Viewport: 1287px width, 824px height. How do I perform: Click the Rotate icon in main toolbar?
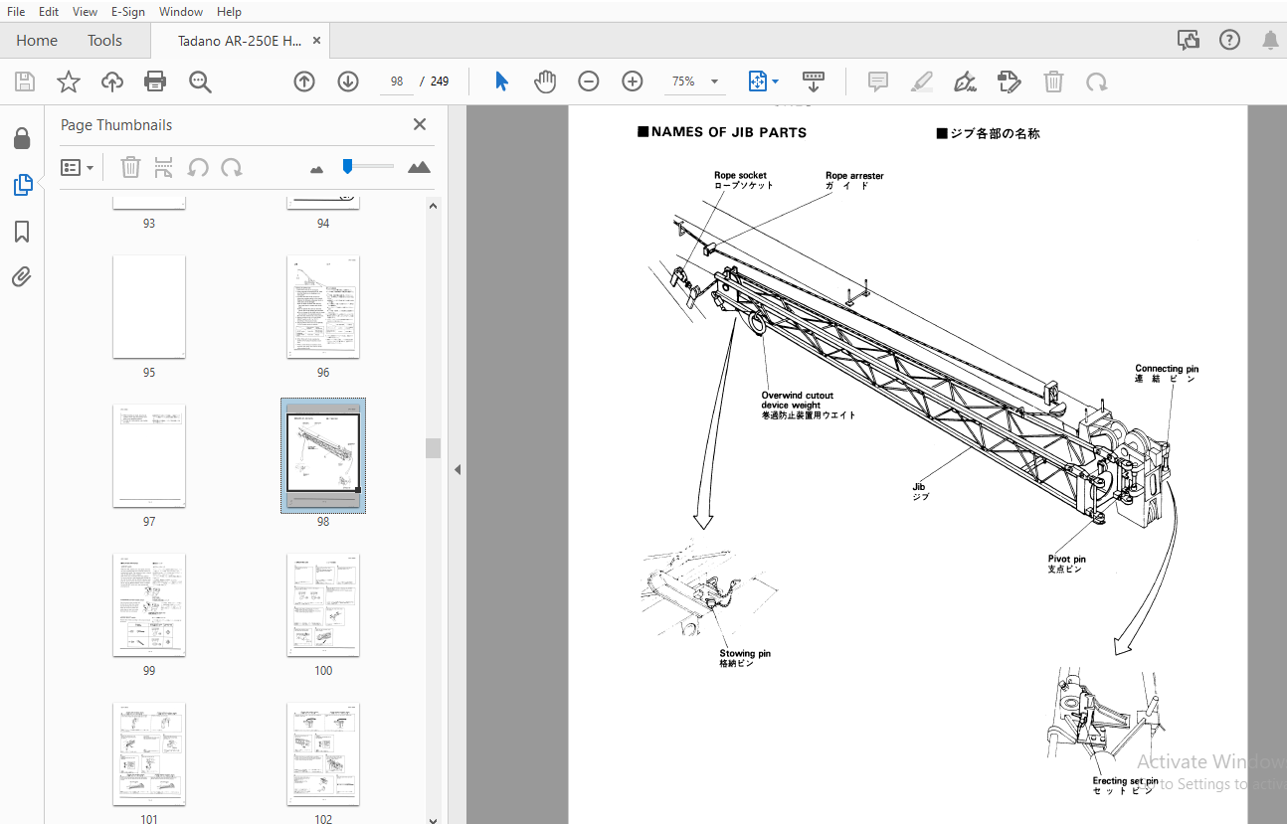point(1097,82)
